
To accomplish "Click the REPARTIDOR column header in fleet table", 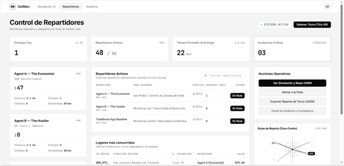I will coord(103,85).
